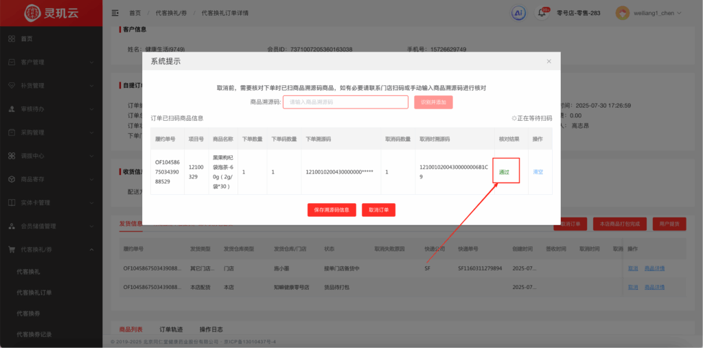Open the notification bell
This screenshot has height=348, width=703.
point(541,13)
